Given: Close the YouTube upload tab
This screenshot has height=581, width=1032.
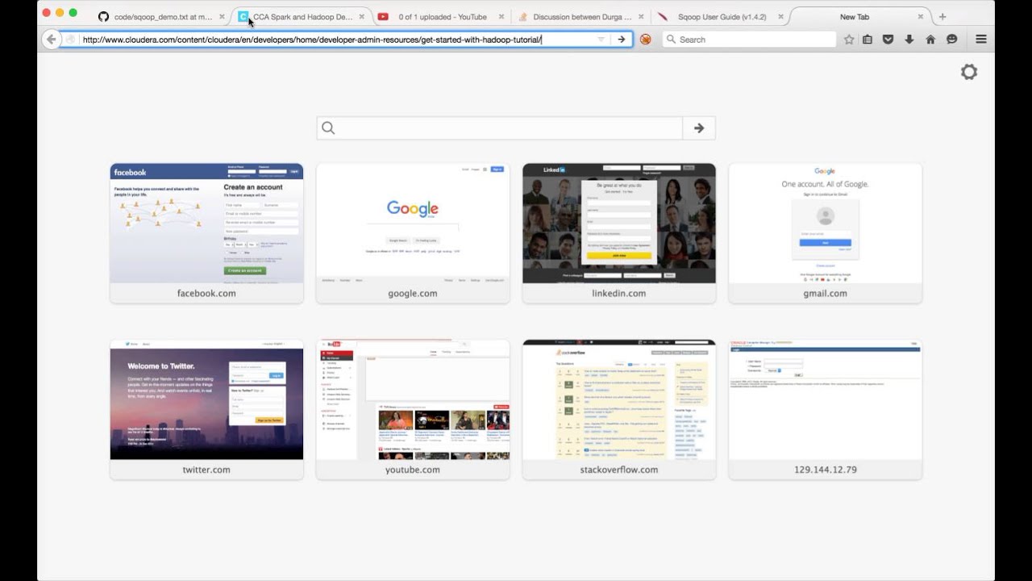Looking at the screenshot, I should [501, 16].
